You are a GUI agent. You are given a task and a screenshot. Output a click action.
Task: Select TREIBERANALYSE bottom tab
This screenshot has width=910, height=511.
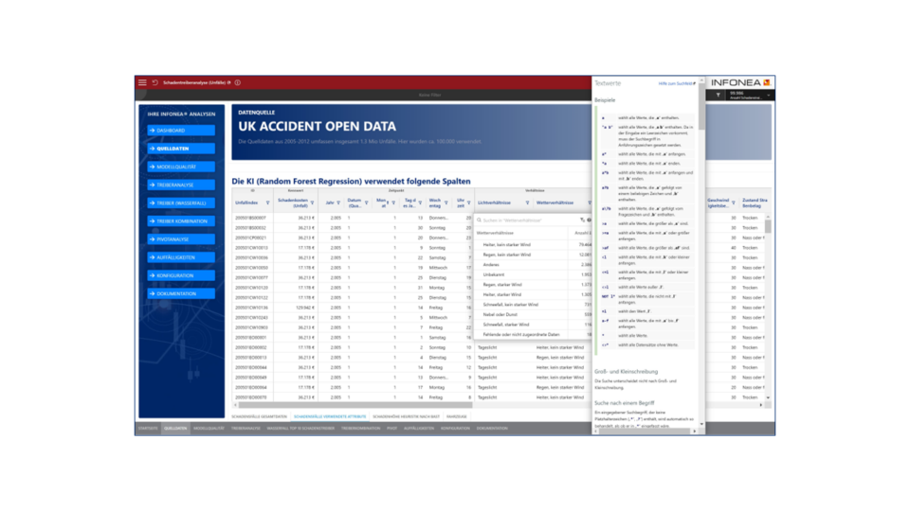click(x=246, y=429)
